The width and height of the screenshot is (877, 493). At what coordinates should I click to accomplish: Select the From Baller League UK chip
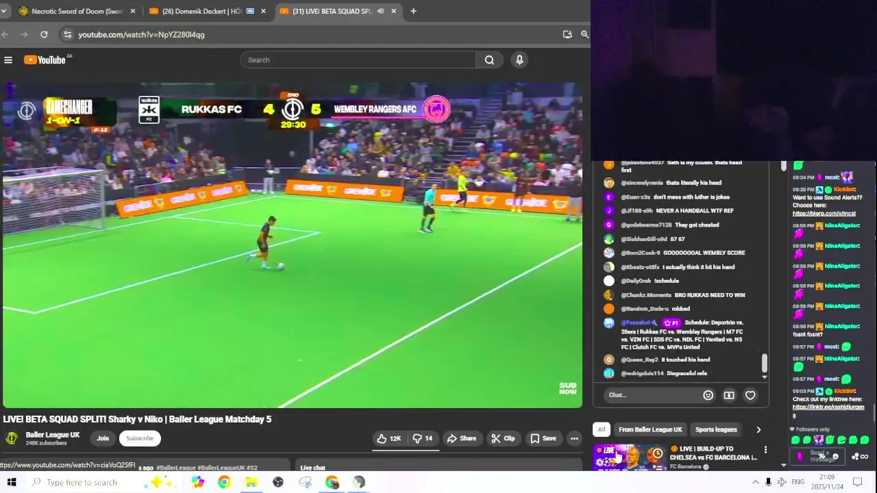650,429
